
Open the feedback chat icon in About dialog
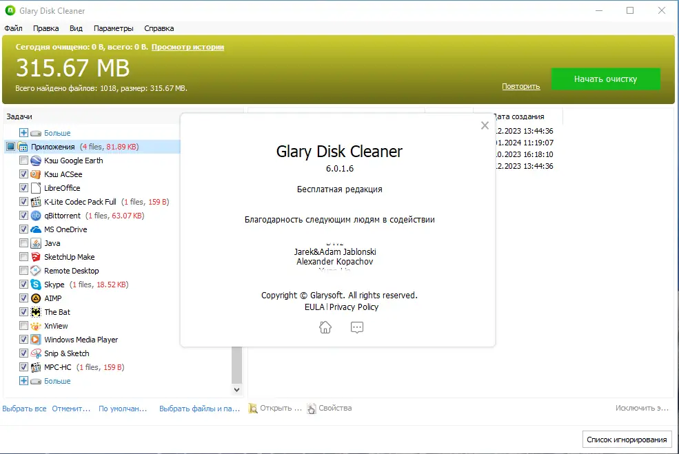(357, 327)
